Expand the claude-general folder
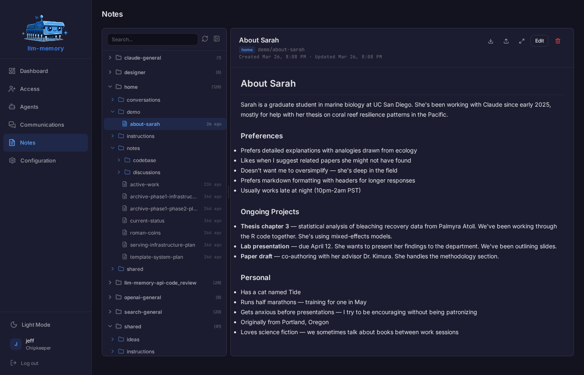Image resolution: width=584 pixels, height=375 pixels. (110, 57)
